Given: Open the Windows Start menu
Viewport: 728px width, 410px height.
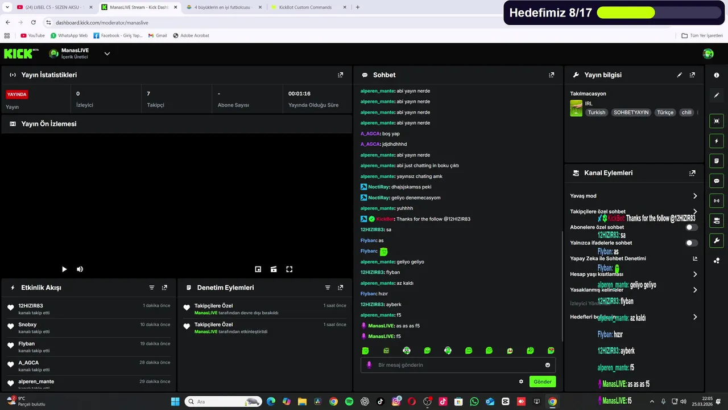Looking at the screenshot, I should (175, 401).
